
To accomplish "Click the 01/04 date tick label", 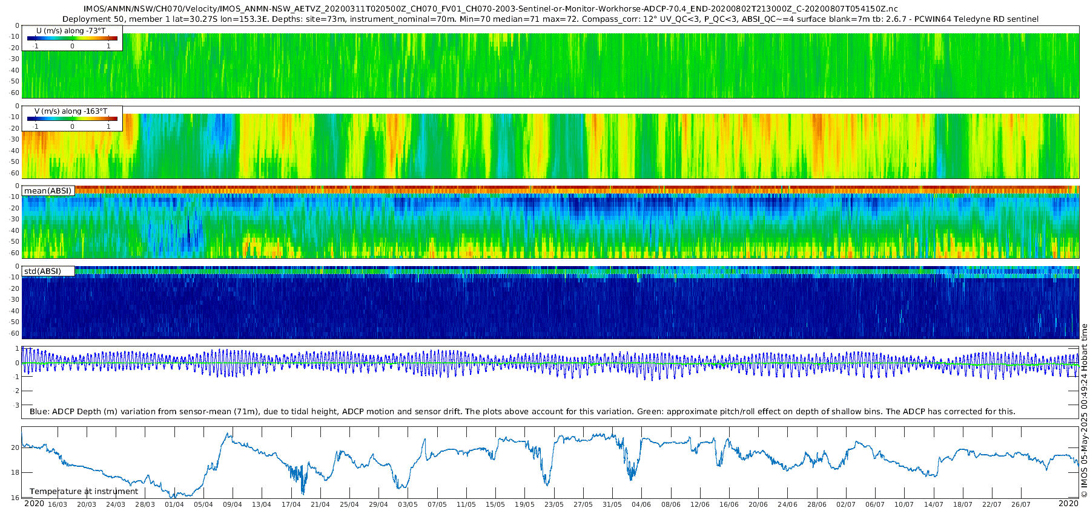I will pyautogui.click(x=174, y=504).
